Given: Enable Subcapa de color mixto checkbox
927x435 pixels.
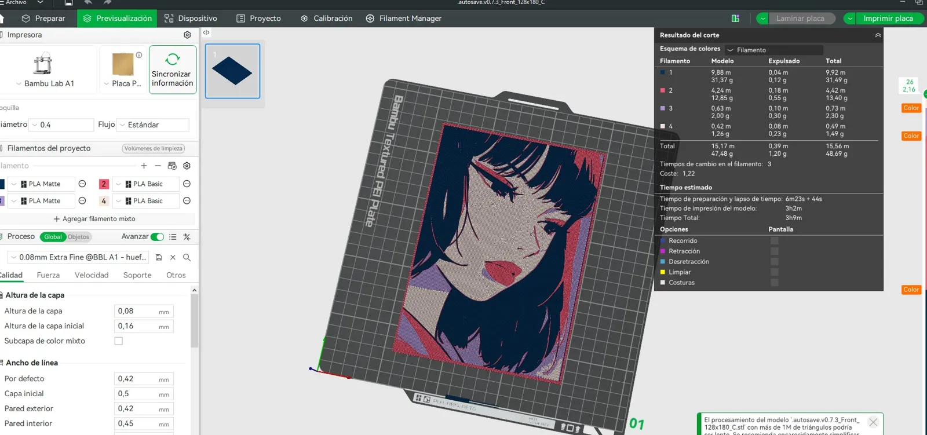Looking at the screenshot, I should pos(119,341).
